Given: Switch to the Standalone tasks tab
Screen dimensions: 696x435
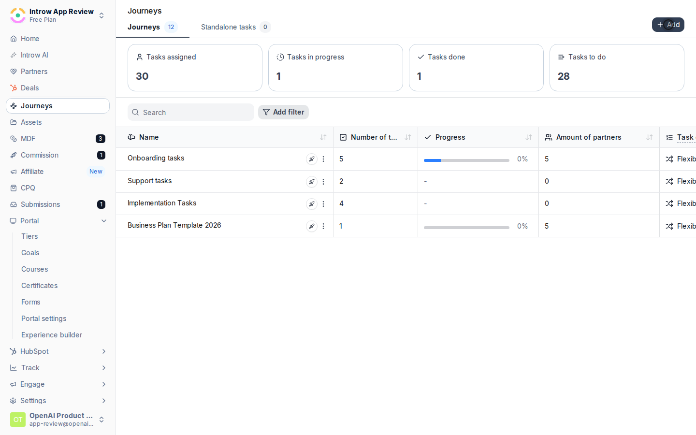Looking at the screenshot, I should [x=235, y=27].
